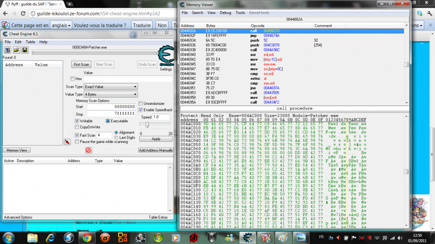Click the network signal tray icon
This screenshot has height=244, width=435.
(392, 238)
